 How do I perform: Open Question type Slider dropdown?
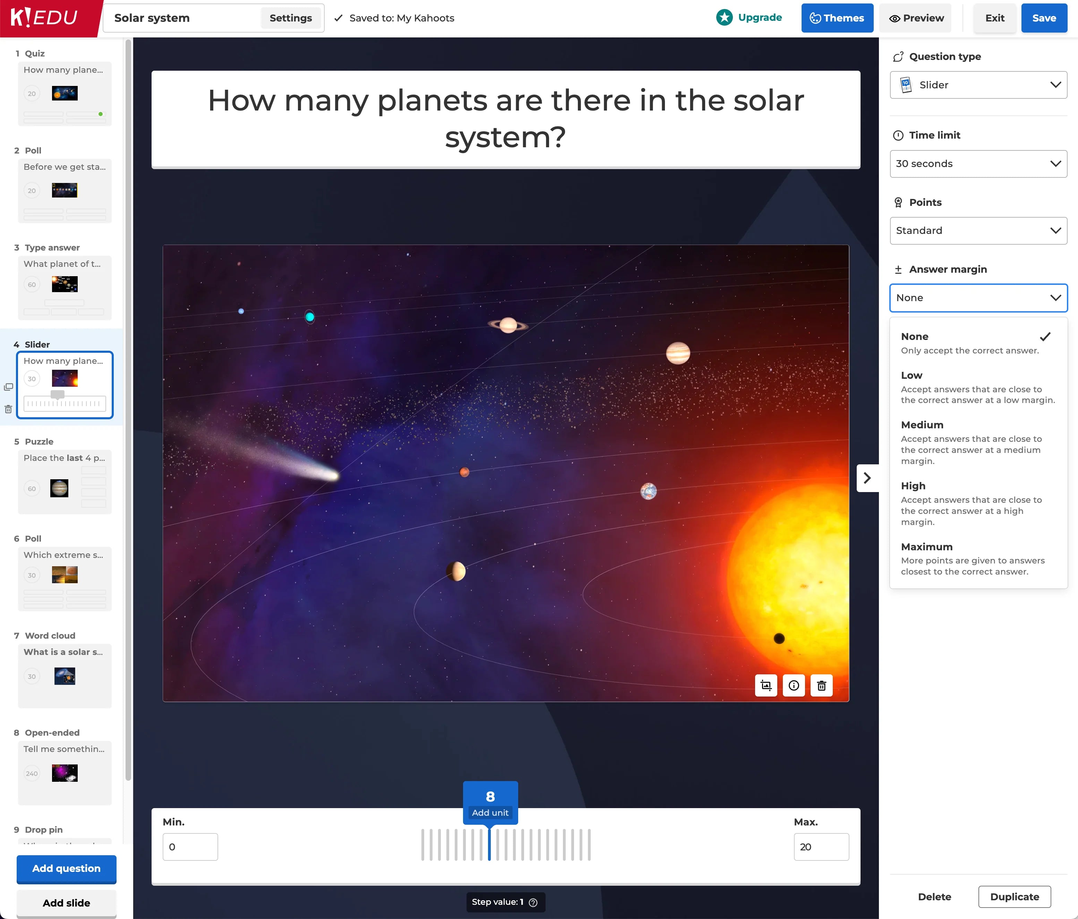point(977,85)
